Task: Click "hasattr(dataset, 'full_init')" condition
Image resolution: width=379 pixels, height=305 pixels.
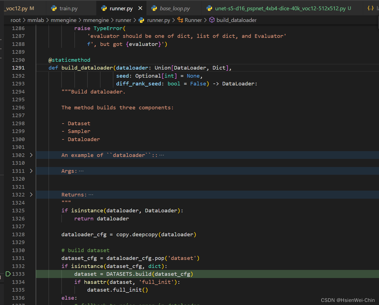Action: point(130,282)
